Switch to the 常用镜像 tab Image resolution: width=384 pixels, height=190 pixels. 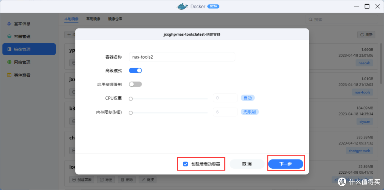tap(93, 19)
